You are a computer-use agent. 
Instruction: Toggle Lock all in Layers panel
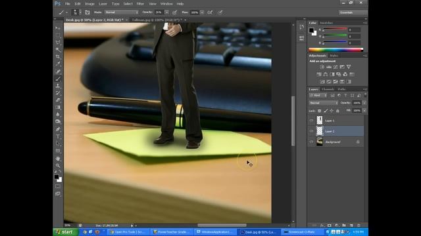(x=337, y=111)
